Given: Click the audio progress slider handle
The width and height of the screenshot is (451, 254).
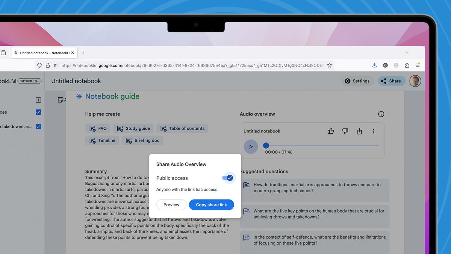Looking at the screenshot, I should (266, 145).
